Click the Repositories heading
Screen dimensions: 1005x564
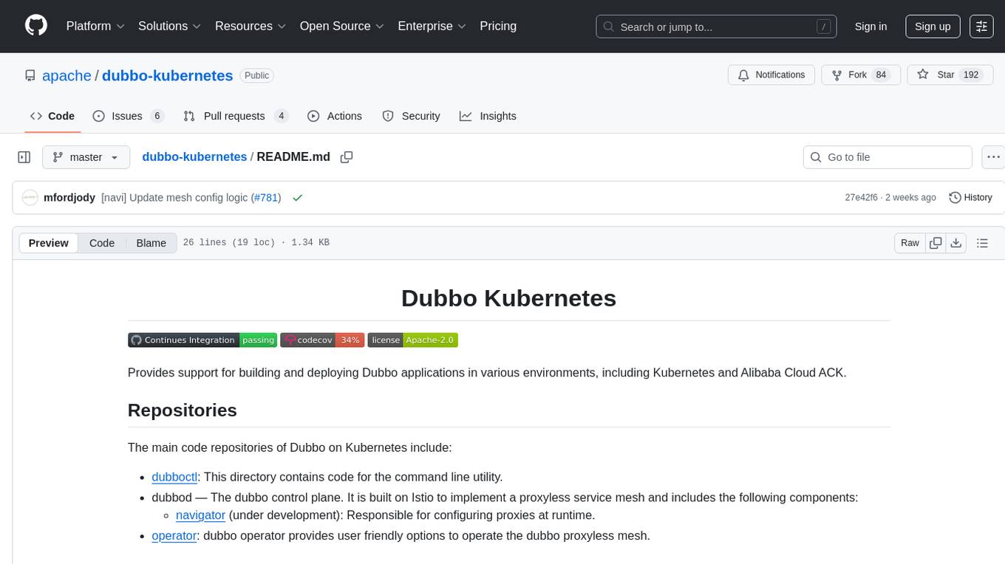click(183, 410)
